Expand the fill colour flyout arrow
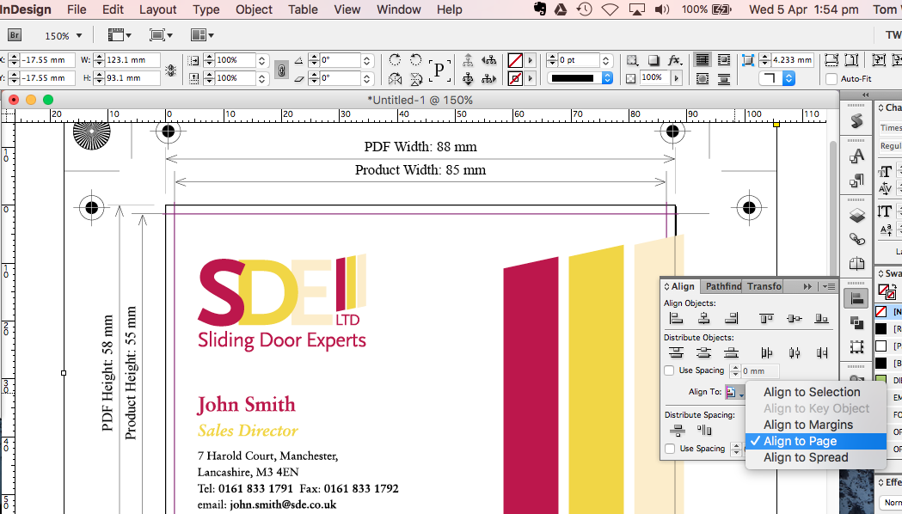The width and height of the screenshot is (902, 514). point(531,60)
